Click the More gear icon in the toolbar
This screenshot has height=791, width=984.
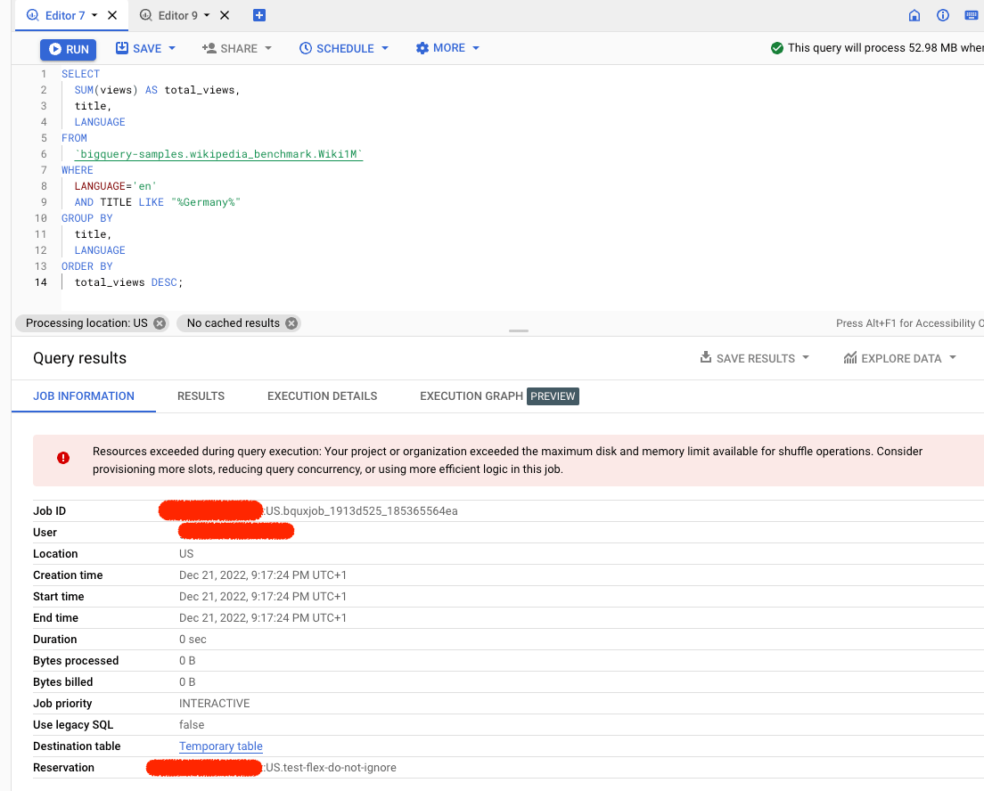point(422,48)
